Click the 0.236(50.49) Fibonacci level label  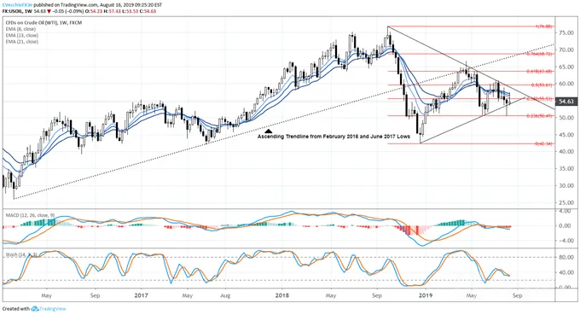[x=539, y=116]
